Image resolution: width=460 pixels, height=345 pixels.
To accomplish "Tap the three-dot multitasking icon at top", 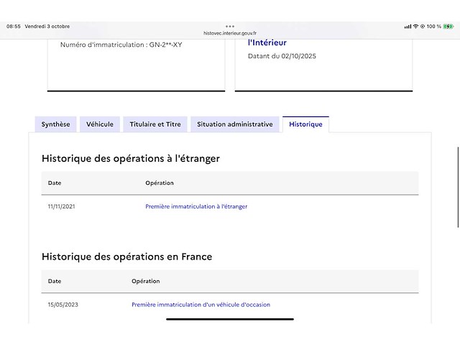I will click(230, 26).
